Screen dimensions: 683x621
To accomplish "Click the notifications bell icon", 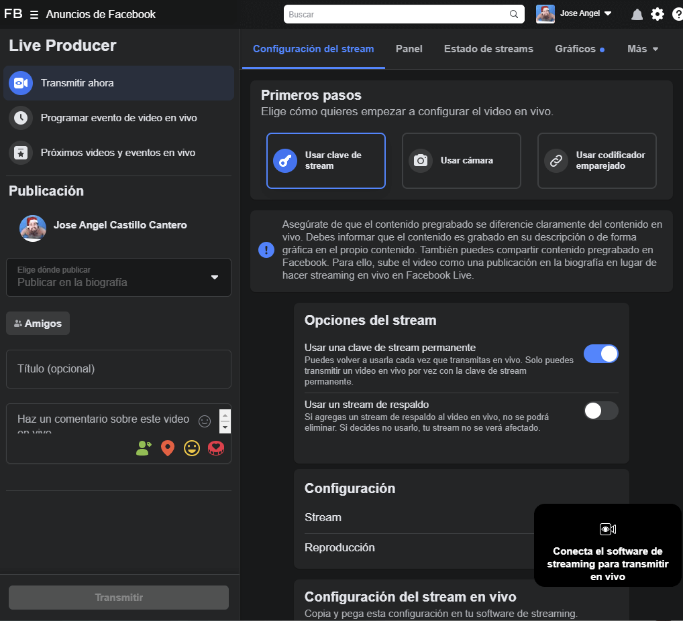I will [637, 14].
